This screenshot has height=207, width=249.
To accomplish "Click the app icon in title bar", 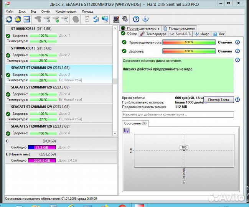I will tap(7, 4).
